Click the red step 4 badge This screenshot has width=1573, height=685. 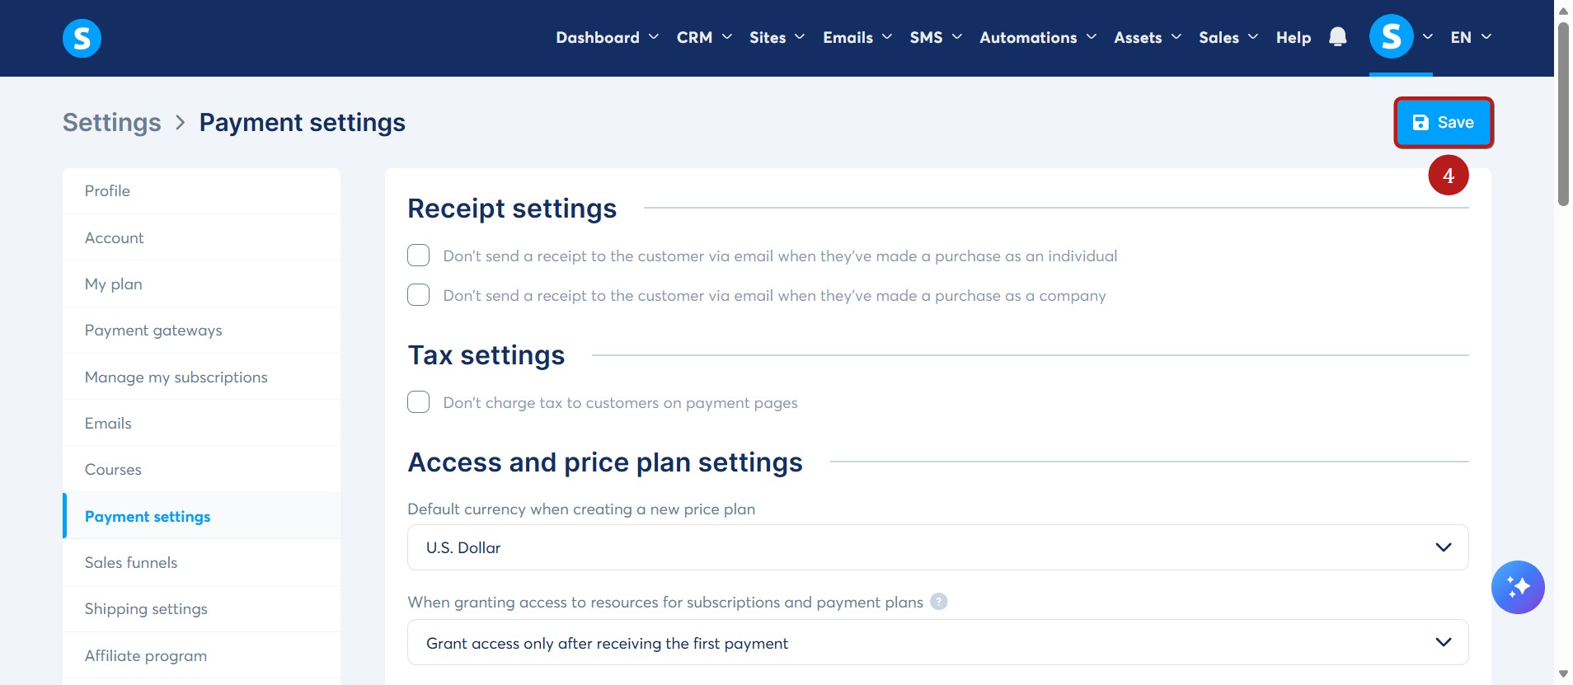tap(1448, 176)
